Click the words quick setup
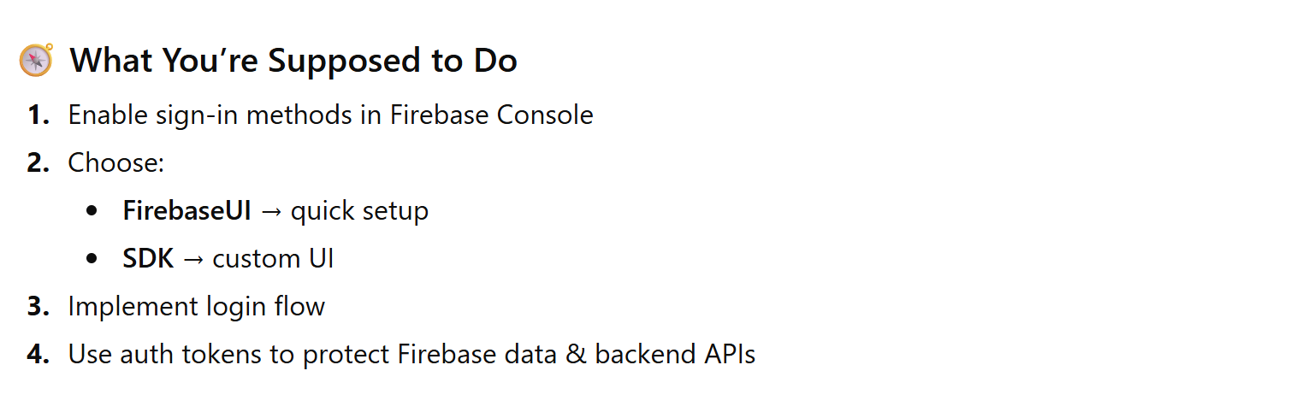Screen dimensions: 1314x412 coord(359,211)
